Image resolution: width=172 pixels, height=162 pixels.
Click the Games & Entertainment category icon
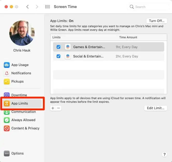pyautogui.click(x=68, y=47)
